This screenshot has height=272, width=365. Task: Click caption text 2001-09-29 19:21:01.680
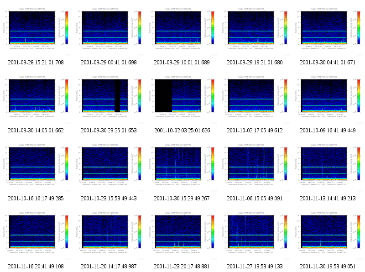pos(255,63)
